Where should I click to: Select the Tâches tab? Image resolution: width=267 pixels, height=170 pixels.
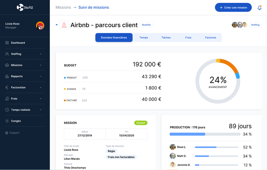166,37
